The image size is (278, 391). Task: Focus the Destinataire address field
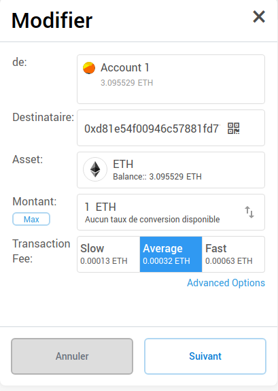[171, 128]
